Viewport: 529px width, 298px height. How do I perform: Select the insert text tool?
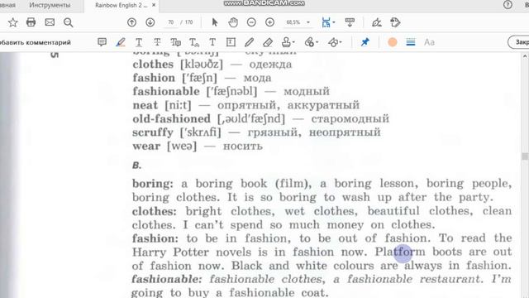pyautogui.click(x=194, y=42)
